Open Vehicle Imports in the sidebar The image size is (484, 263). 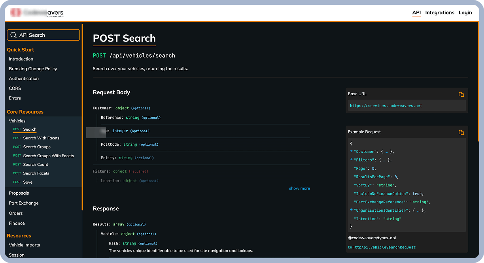[x=25, y=245]
